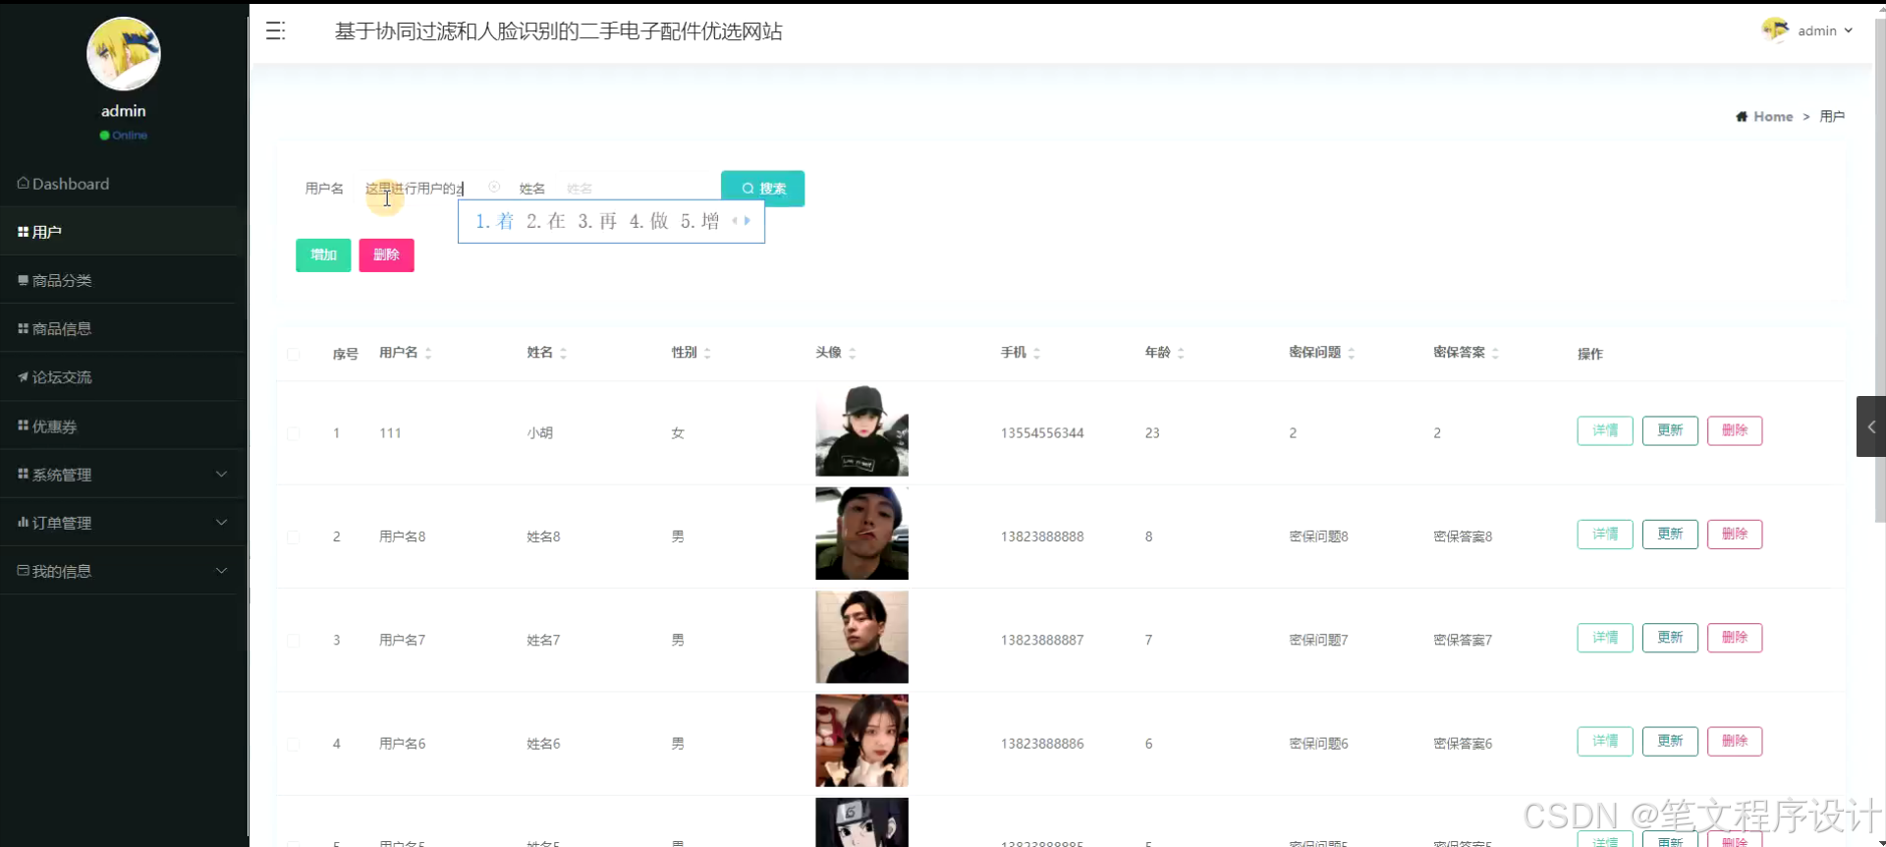The width and height of the screenshot is (1886, 847).
Task: Open avatar image of 用户名6
Action: 861,741
